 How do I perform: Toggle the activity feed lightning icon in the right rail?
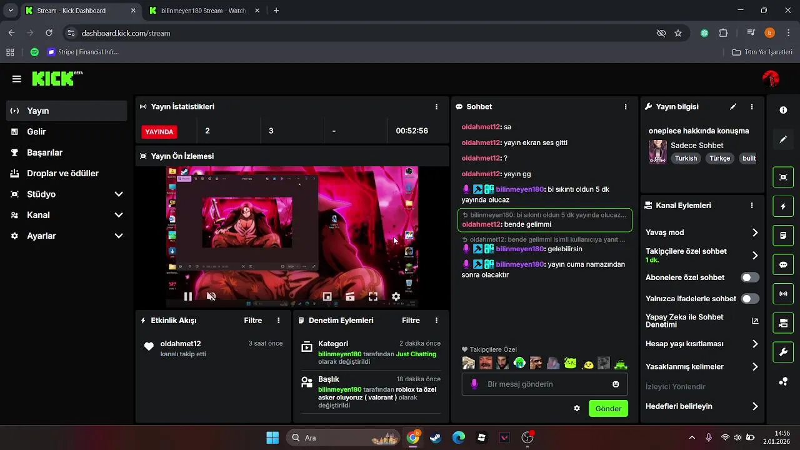tap(783, 206)
